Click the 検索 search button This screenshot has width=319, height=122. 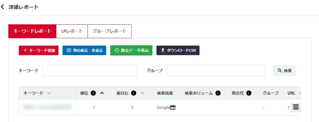click(x=284, y=71)
